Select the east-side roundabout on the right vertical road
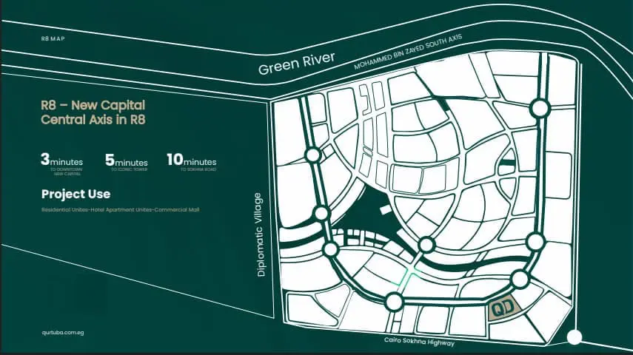 pyautogui.click(x=535, y=242)
